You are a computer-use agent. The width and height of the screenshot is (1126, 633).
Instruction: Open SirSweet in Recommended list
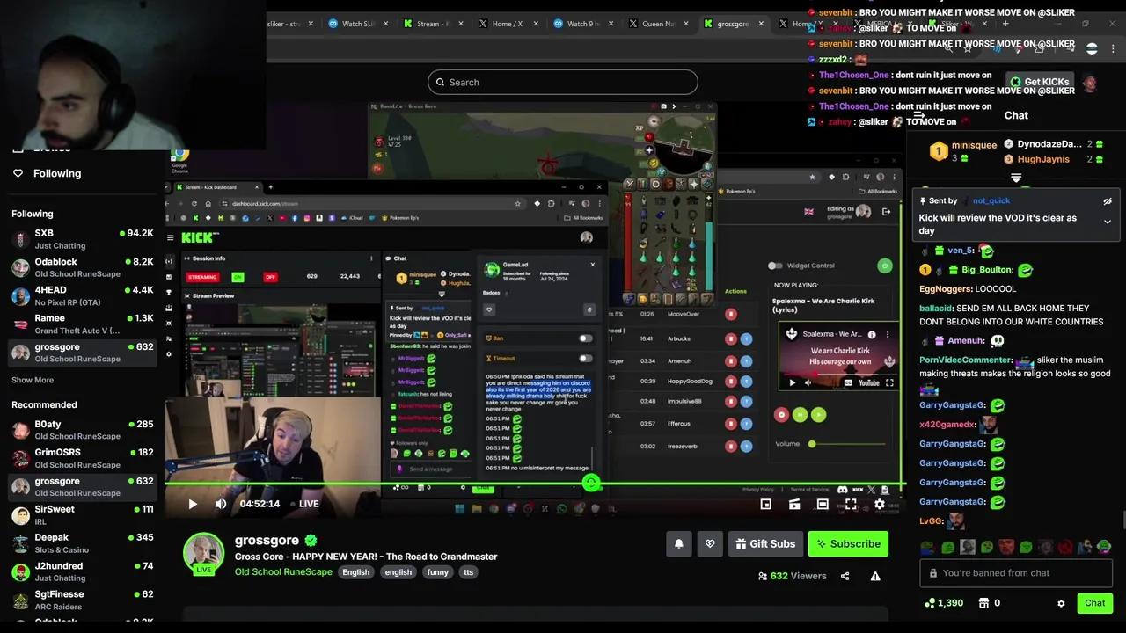point(83,514)
